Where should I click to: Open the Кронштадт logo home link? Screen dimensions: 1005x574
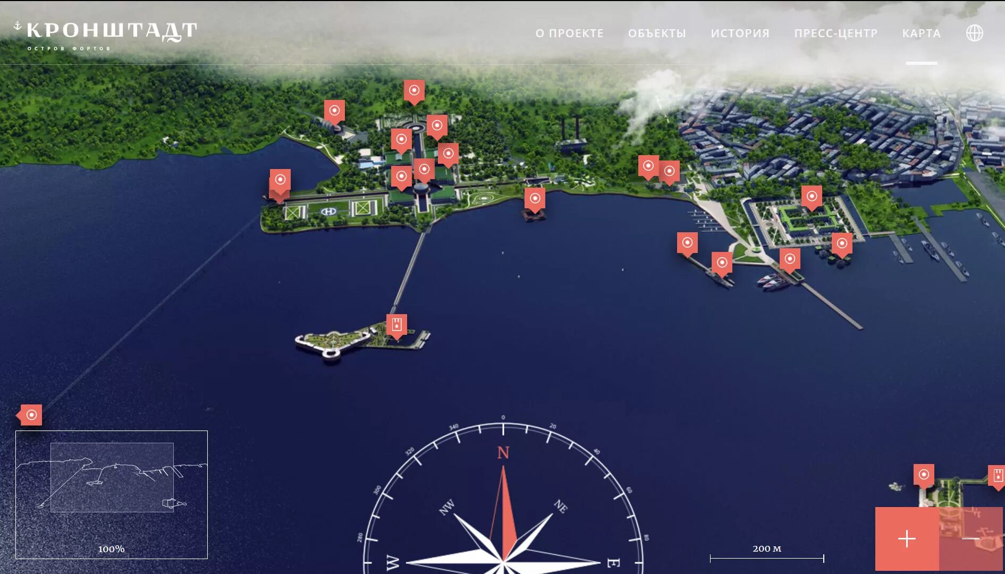point(105,35)
